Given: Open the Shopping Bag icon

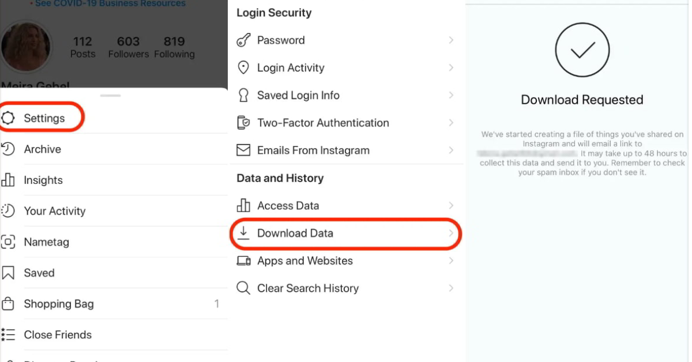Looking at the screenshot, I should click(x=9, y=304).
